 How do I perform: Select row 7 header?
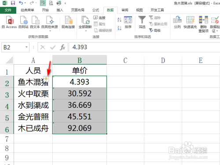(7, 139)
